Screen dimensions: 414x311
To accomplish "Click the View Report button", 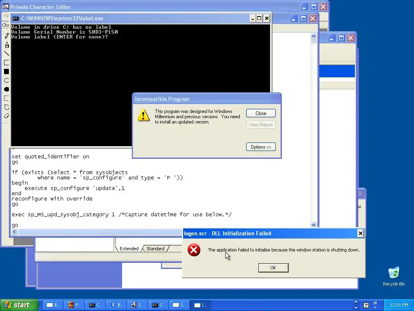I will (261, 125).
